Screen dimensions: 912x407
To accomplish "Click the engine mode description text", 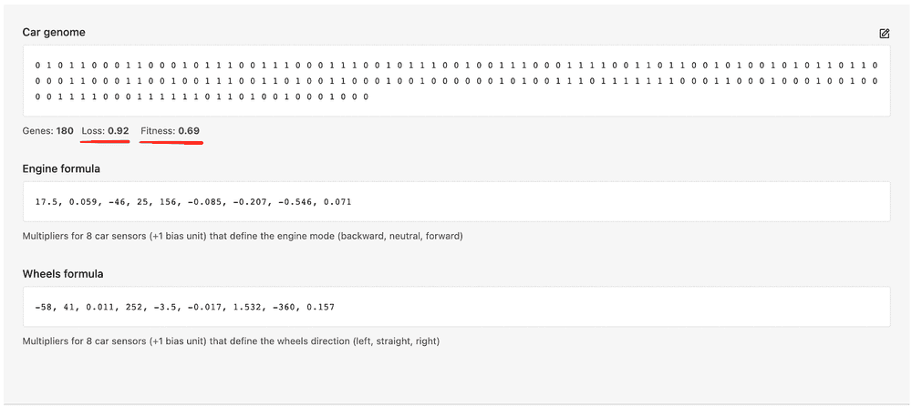I will pyautogui.click(x=243, y=236).
